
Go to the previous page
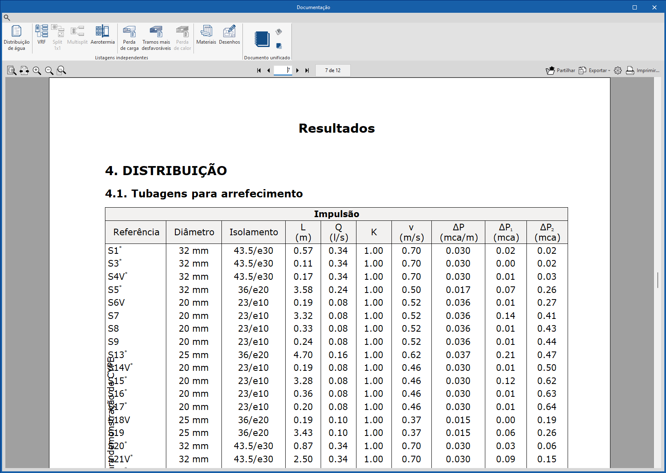point(268,70)
